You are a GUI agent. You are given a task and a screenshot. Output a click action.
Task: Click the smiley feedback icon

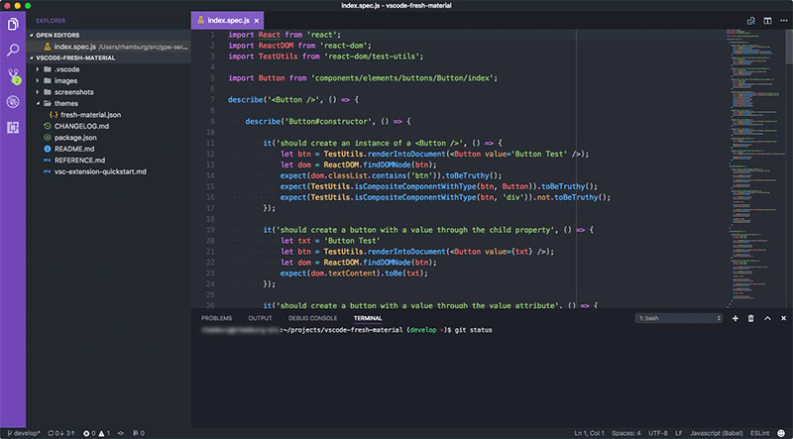click(782, 433)
